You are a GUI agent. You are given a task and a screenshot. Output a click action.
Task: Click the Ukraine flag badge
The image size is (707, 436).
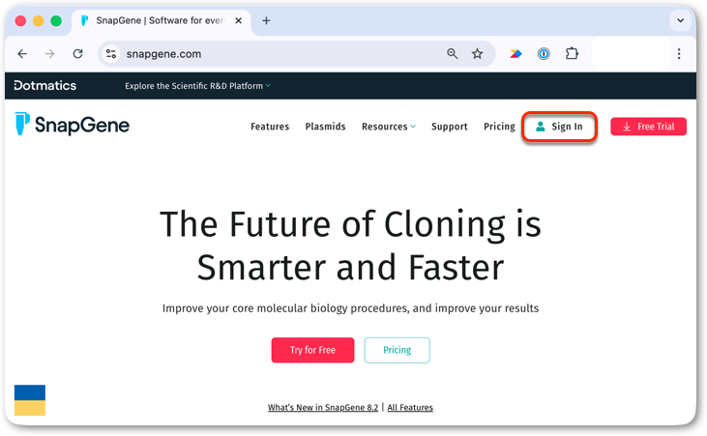[30, 400]
